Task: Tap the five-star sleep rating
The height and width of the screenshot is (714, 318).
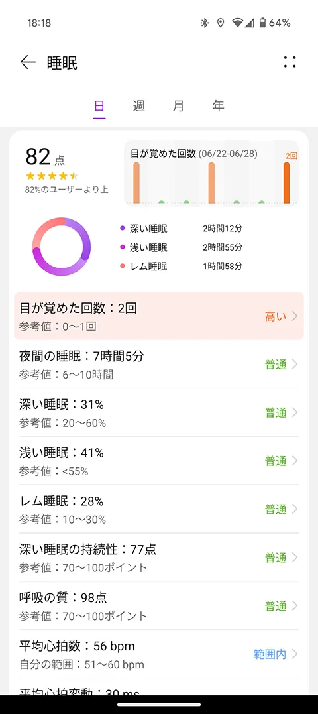Action: pyautogui.click(x=52, y=175)
